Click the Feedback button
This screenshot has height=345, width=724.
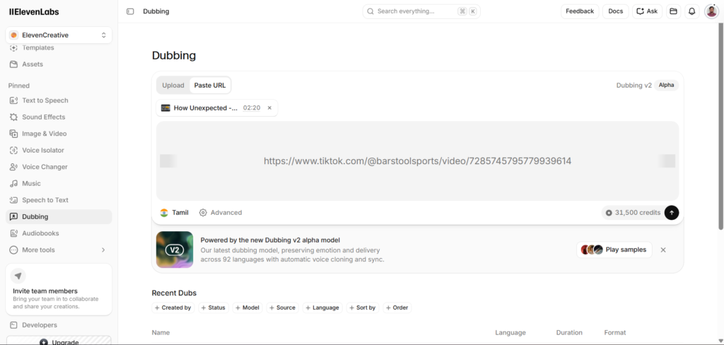click(x=580, y=11)
